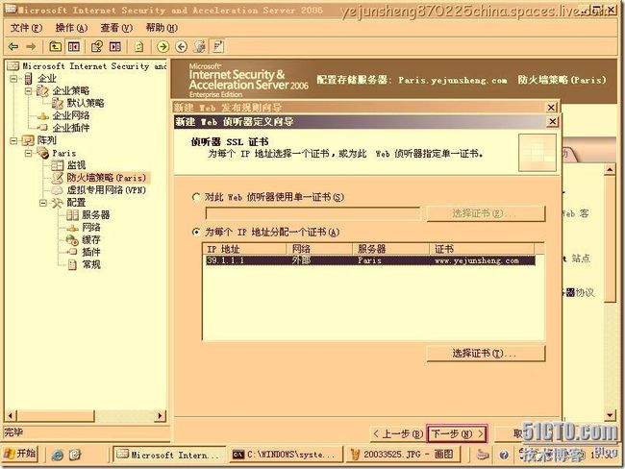Collapse the 配置 tree node
The image size is (625, 469).
coord(43,203)
